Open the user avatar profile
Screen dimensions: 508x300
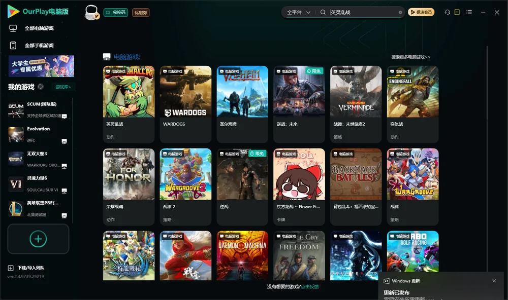pyautogui.click(x=91, y=12)
